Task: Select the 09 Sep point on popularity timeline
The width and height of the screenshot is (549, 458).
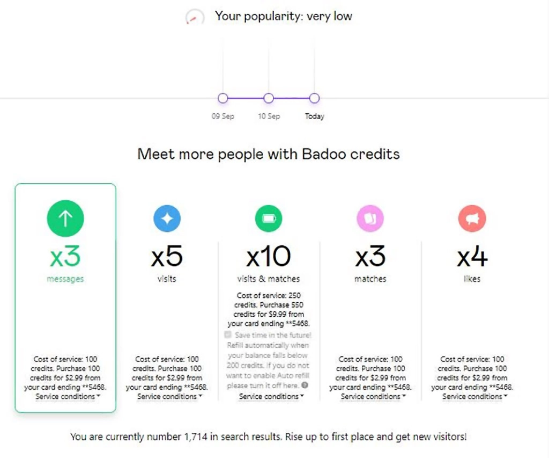Action: [223, 98]
